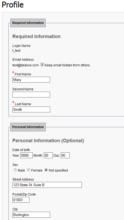Choose the Not specified sex option

(46, 170)
